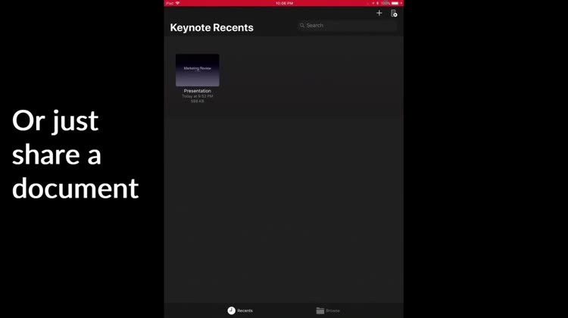Click the 10:06 PM clock in status bar
This screenshot has width=568, height=318.
click(284, 3)
